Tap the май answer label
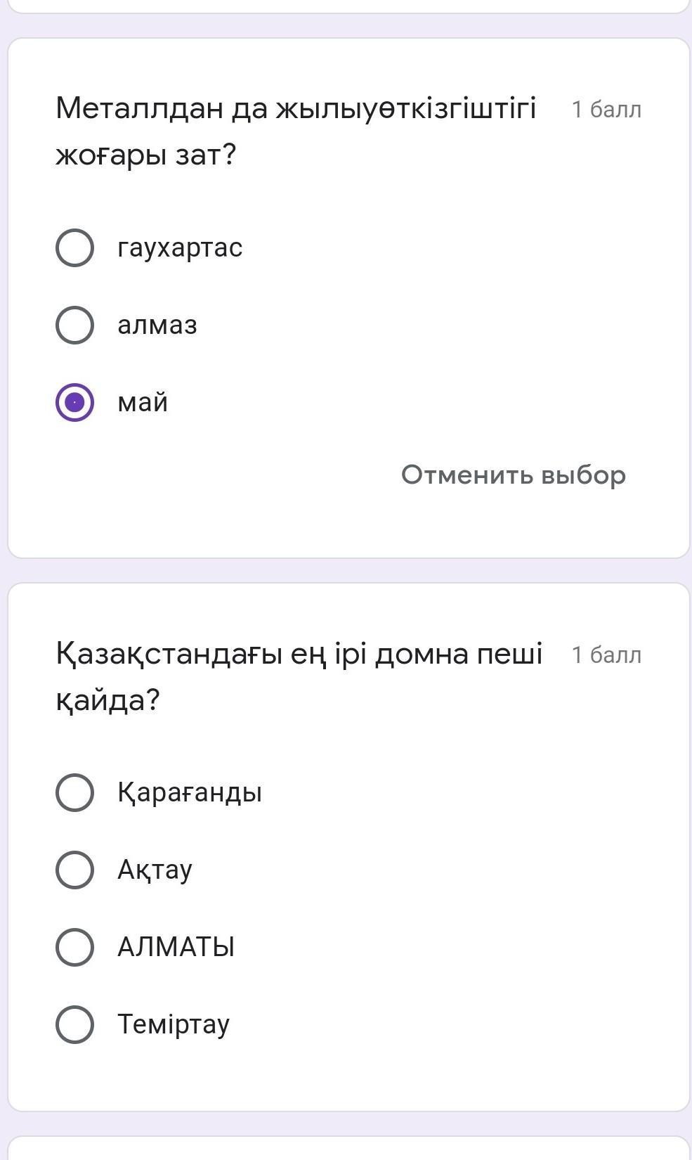The height and width of the screenshot is (1160, 692). click(x=143, y=402)
